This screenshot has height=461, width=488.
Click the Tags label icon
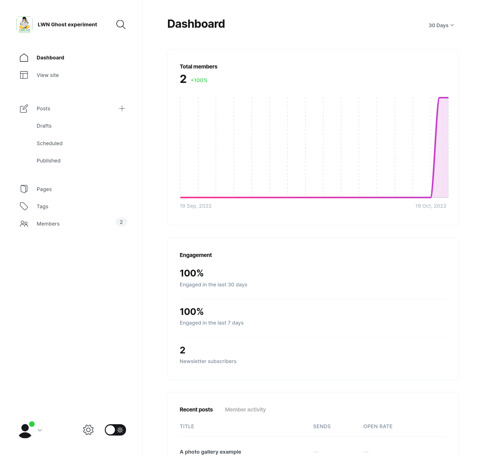click(24, 207)
